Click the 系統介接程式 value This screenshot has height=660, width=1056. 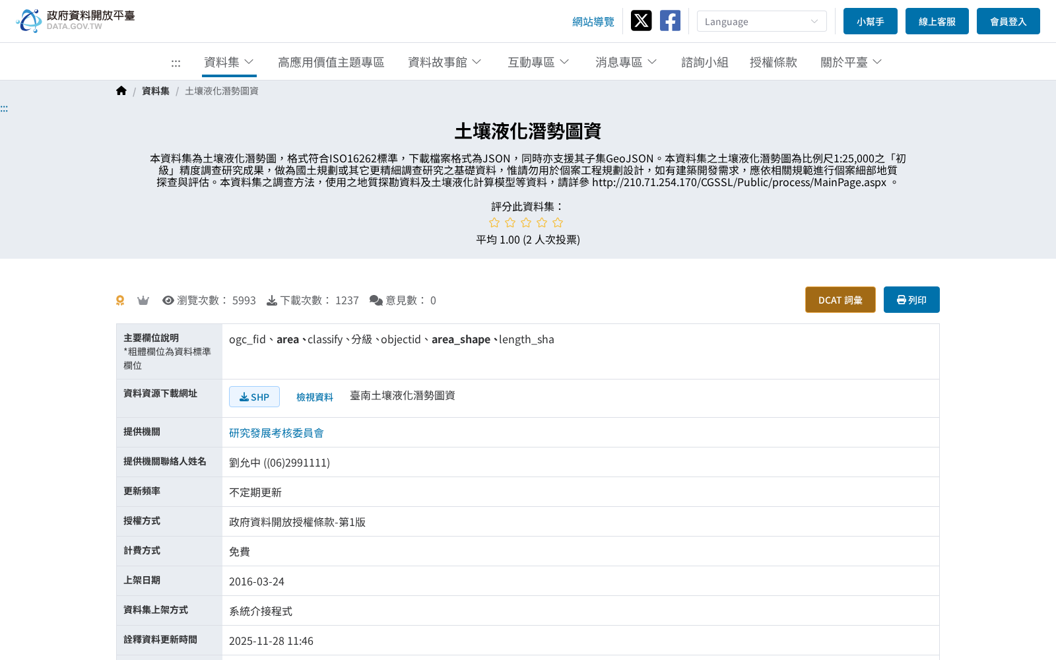[261, 611]
